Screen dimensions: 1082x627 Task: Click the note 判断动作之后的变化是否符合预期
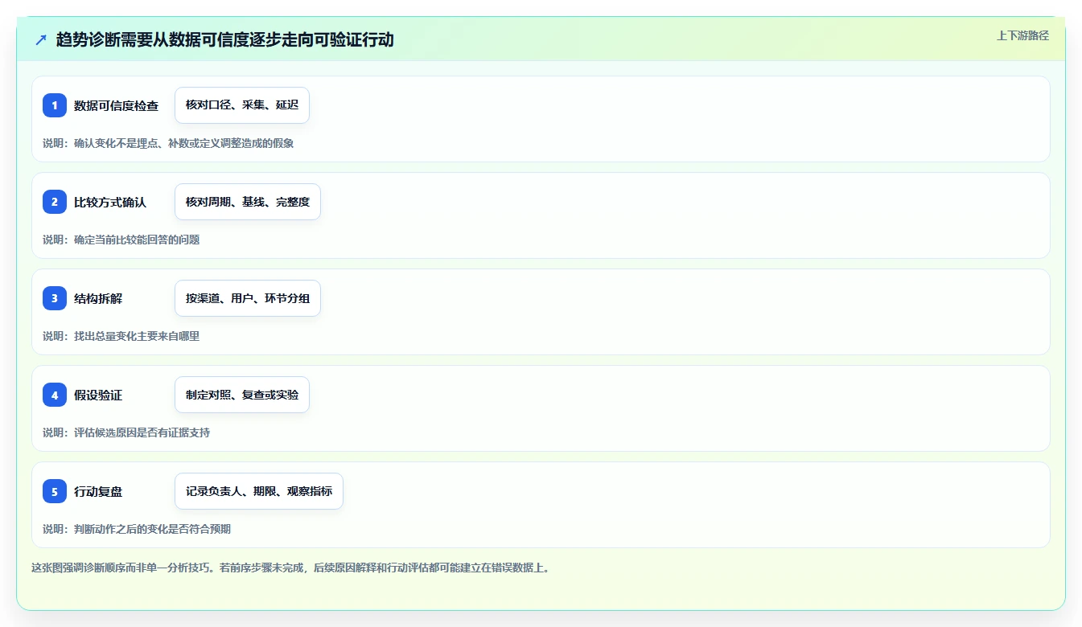[x=153, y=529]
